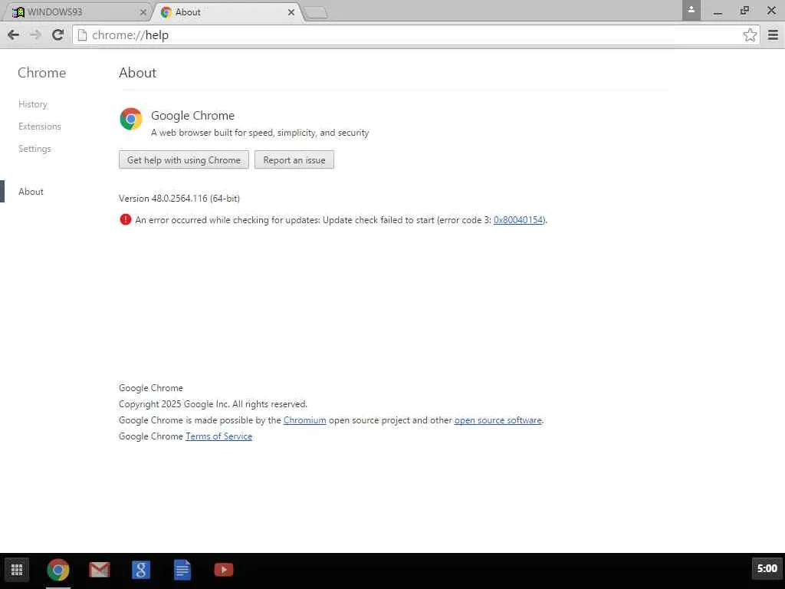Launch Chrome from the shelf

tap(58, 570)
